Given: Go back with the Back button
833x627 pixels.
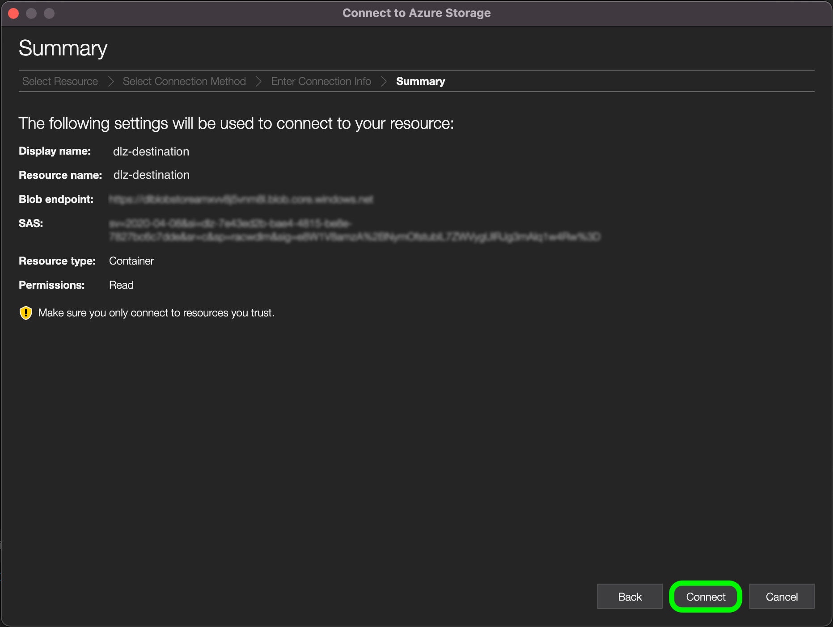Looking at the screenshot, I should [x=630, y=597].
